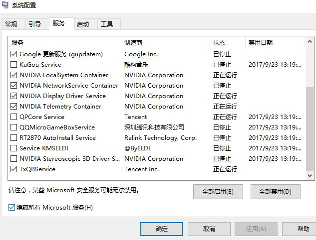Sort by the 制造商 column header
This screenshot has height=240, width=316.
click(165, 43)
